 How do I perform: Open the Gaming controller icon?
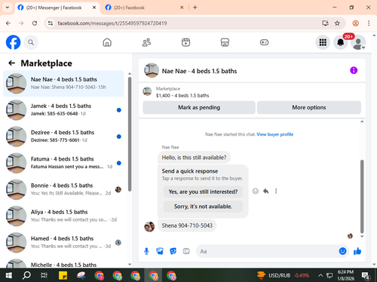coord(264,42)
